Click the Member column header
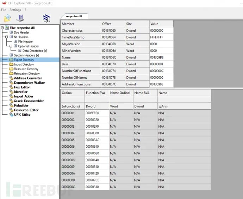This screenshot has width=243, height=199. pos(81,24)
